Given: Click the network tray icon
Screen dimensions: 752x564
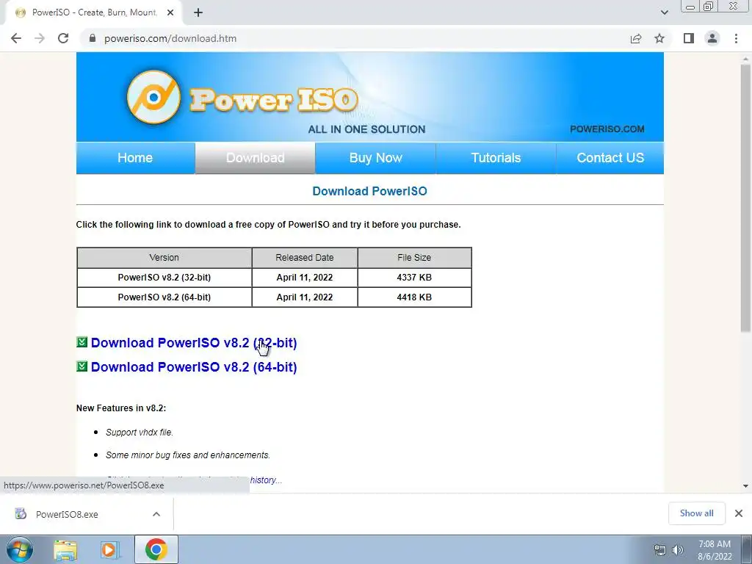Looking at the screenshot, I should point(660,550).
